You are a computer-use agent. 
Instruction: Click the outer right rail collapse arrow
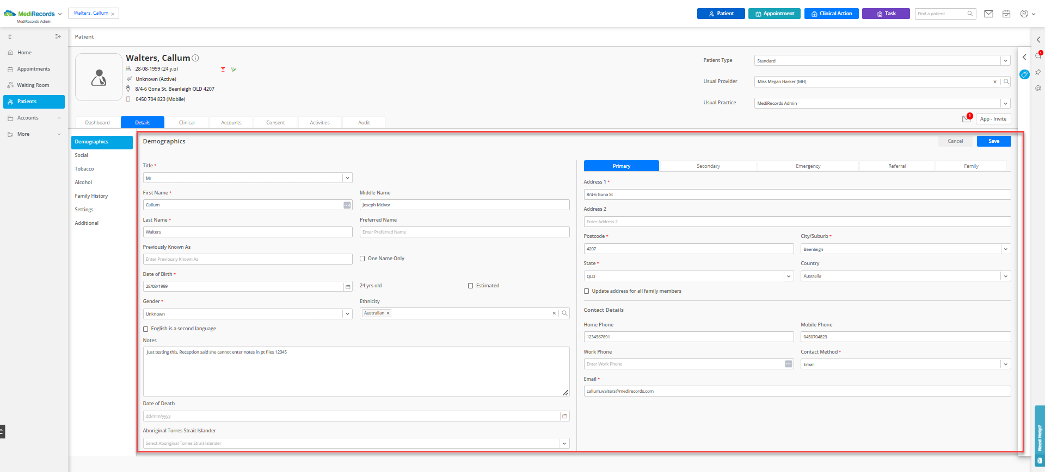(1038, 40)
